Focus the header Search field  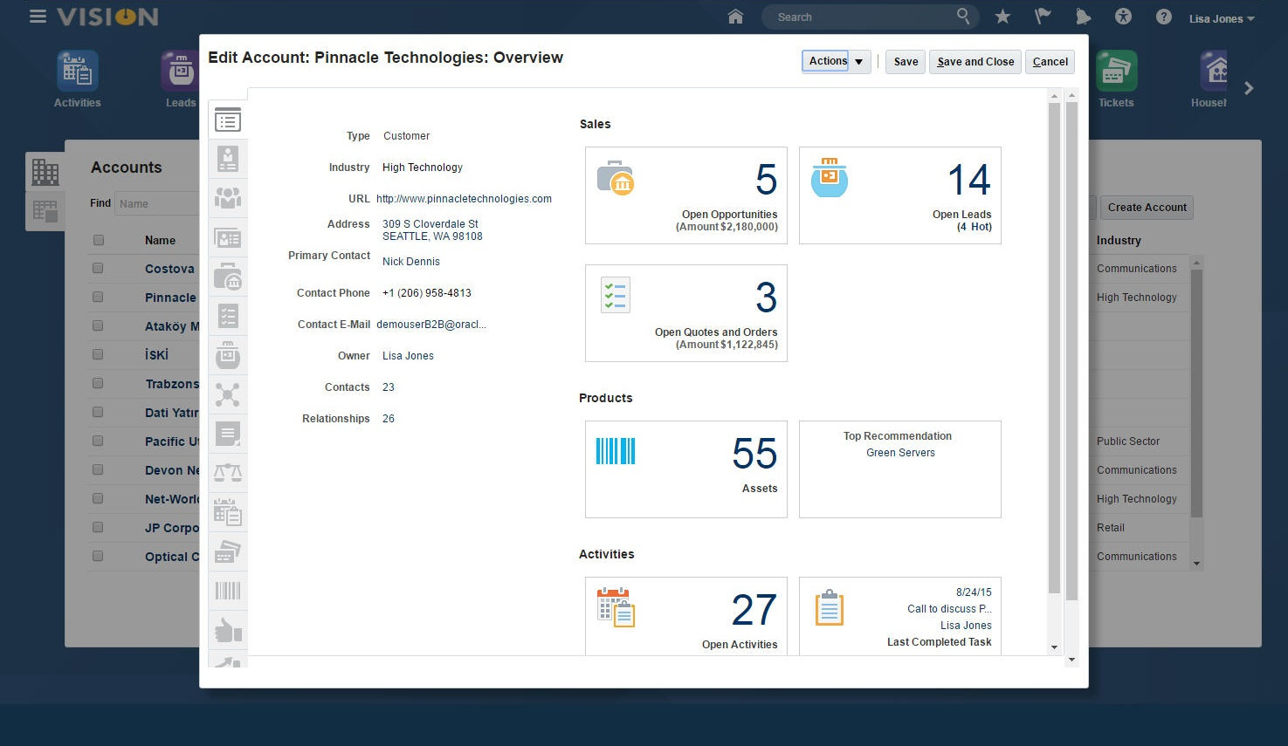870,17
